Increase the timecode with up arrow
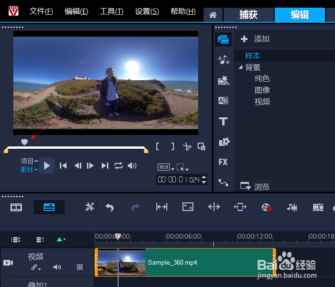 tap(204, 177)
